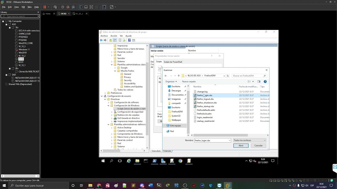Select the DC01 virtual machine in library
The width and height of the screenshot is (337, 189).
click(x=21, y=62)
